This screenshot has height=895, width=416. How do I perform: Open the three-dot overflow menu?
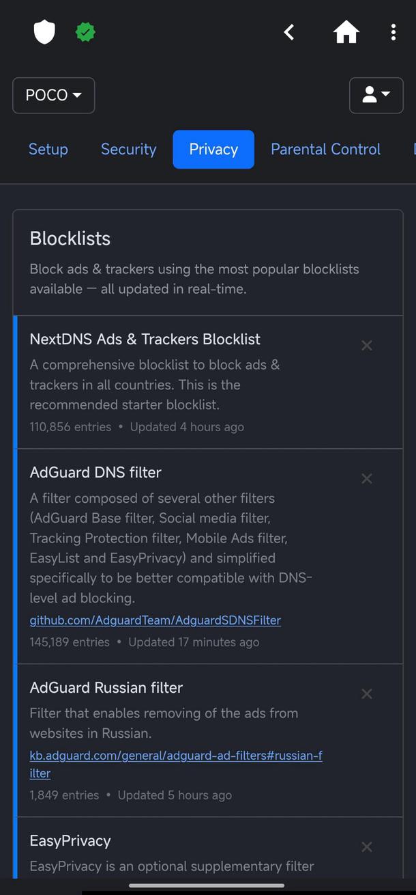(x=393, y=31)
